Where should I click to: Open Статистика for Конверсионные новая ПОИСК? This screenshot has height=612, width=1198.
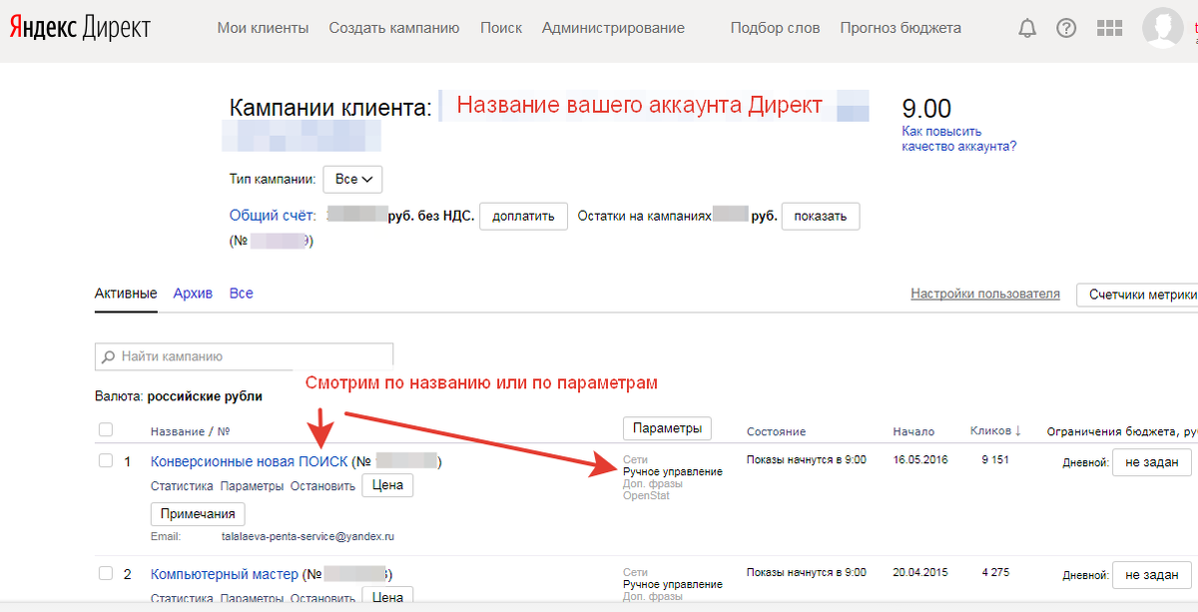pos(182,486)
